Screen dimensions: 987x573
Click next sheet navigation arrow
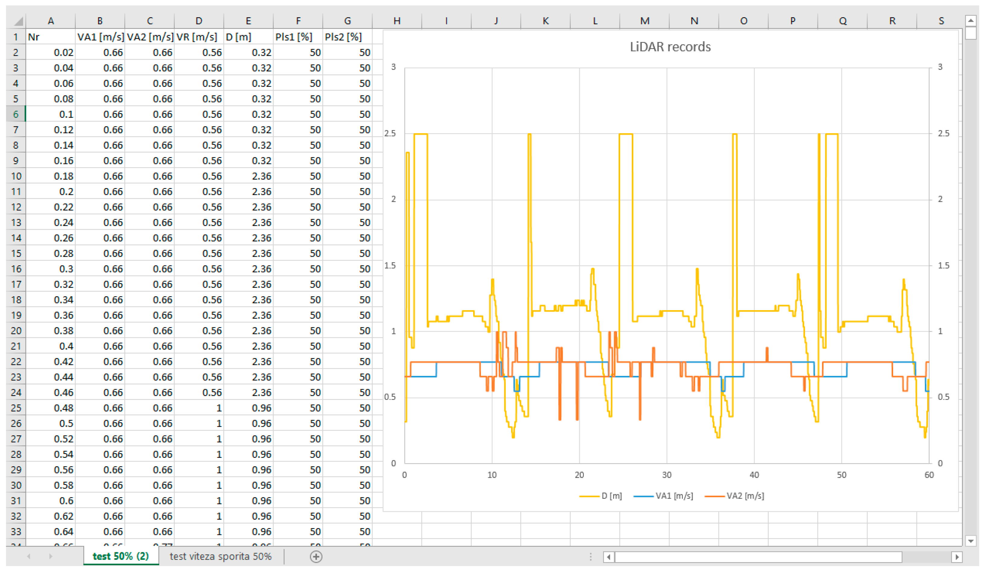tap(50, 556)
